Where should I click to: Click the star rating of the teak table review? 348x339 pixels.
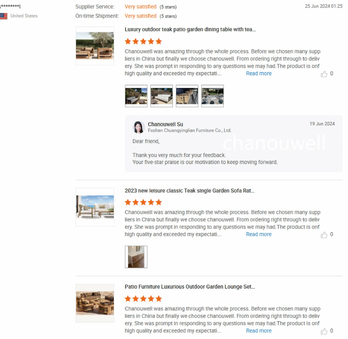(x=143, y=41)
